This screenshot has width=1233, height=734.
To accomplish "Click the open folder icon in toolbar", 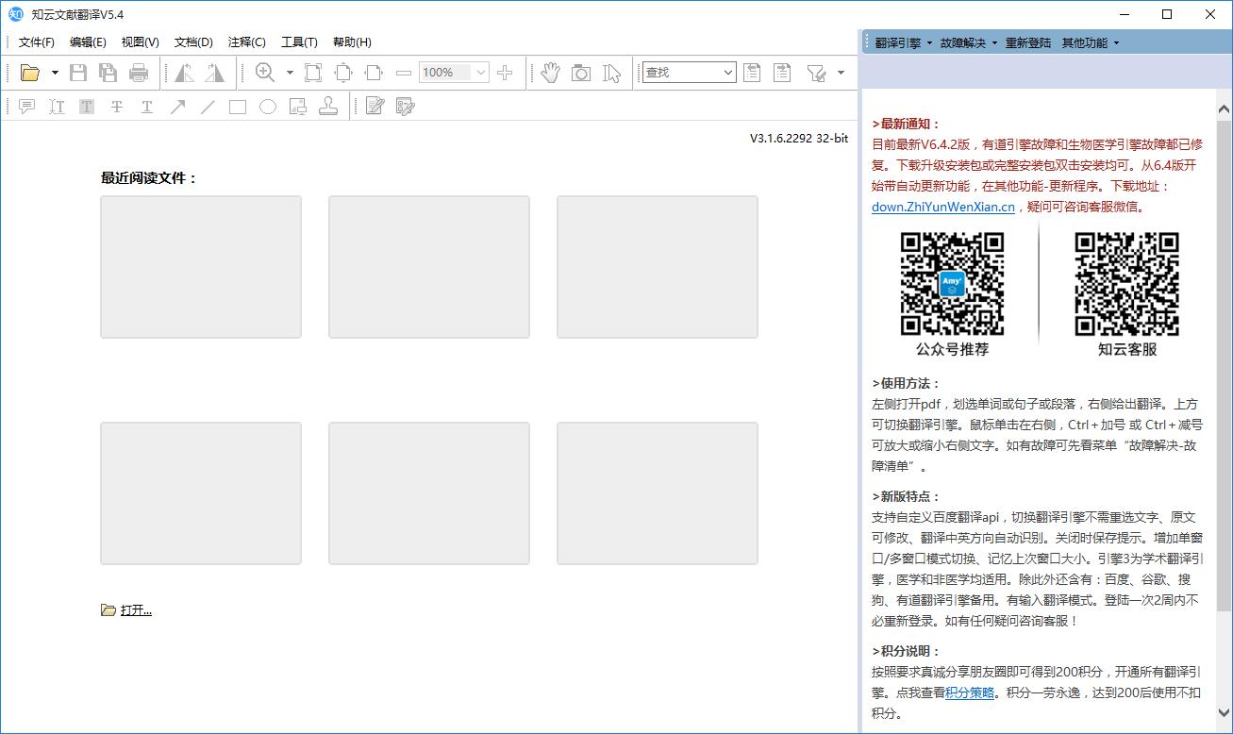I will click(x=30, y=73).
